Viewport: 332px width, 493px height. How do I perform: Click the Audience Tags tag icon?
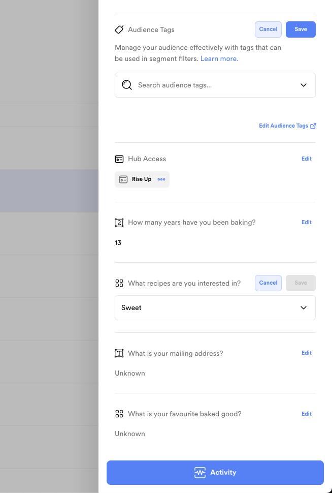click(x=119, y=29)
